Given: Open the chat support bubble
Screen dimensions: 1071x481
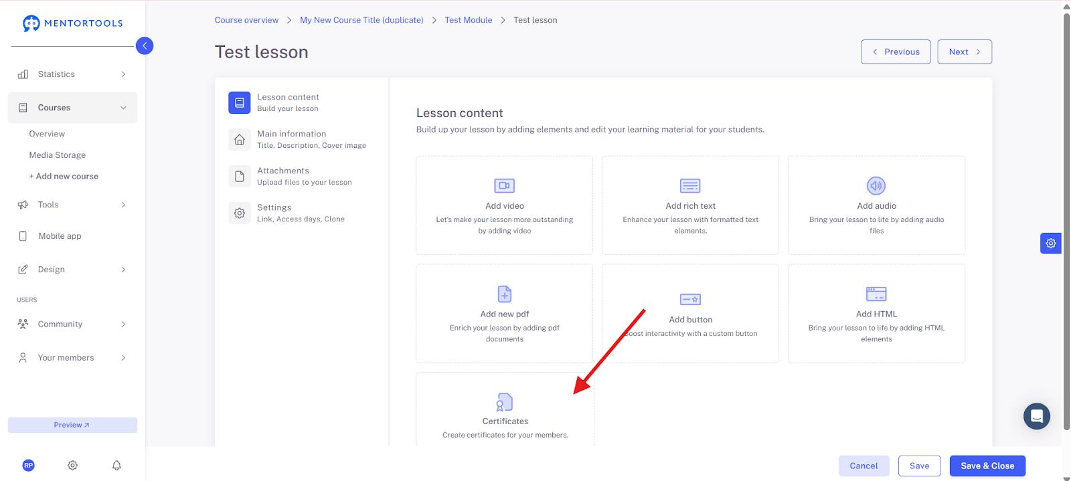Looking at the screenshot, I should pyautogui.click(x=1037, y=416).
